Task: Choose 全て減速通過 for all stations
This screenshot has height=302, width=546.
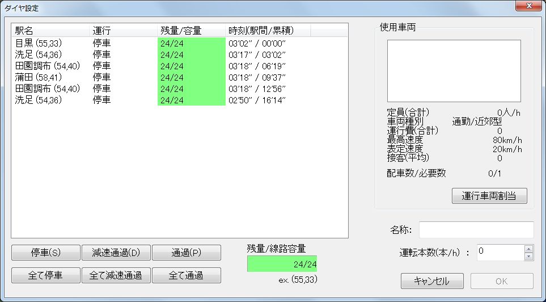Action: pyautogui.click(x=116, y=275)
